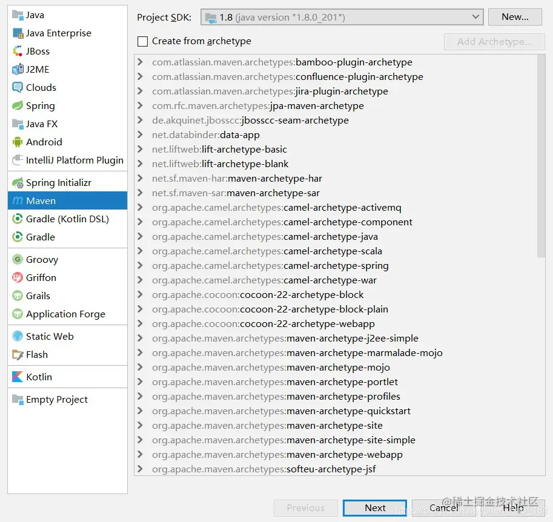Click the New... SDK button
Image resolution: width=553 pixels, height=522 pixels.
coord(515,17)
